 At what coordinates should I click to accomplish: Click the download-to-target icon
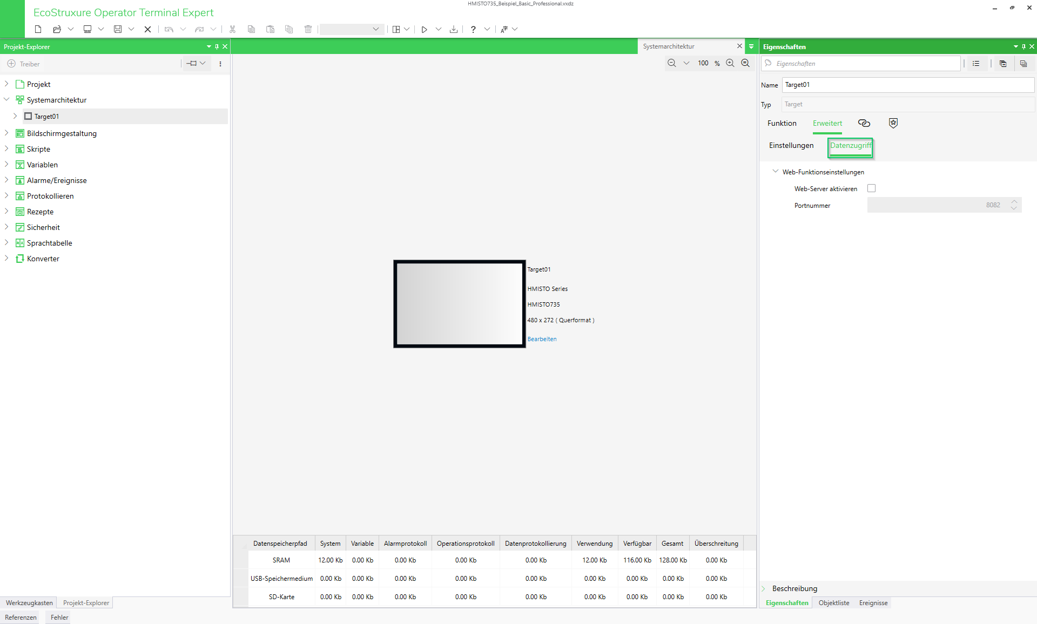(454, 29)
